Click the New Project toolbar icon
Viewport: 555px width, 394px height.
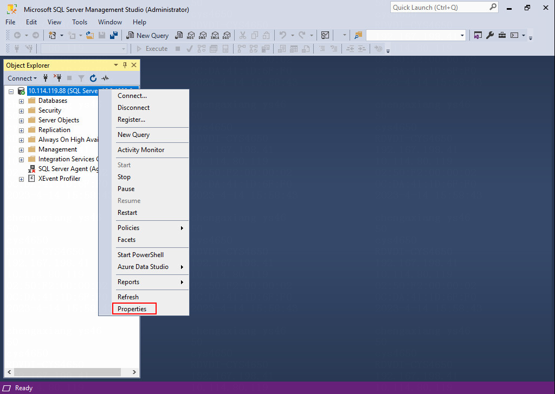point(53,35)
